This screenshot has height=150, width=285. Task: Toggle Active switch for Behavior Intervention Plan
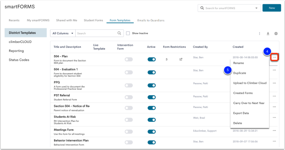(x=152, y=142)
